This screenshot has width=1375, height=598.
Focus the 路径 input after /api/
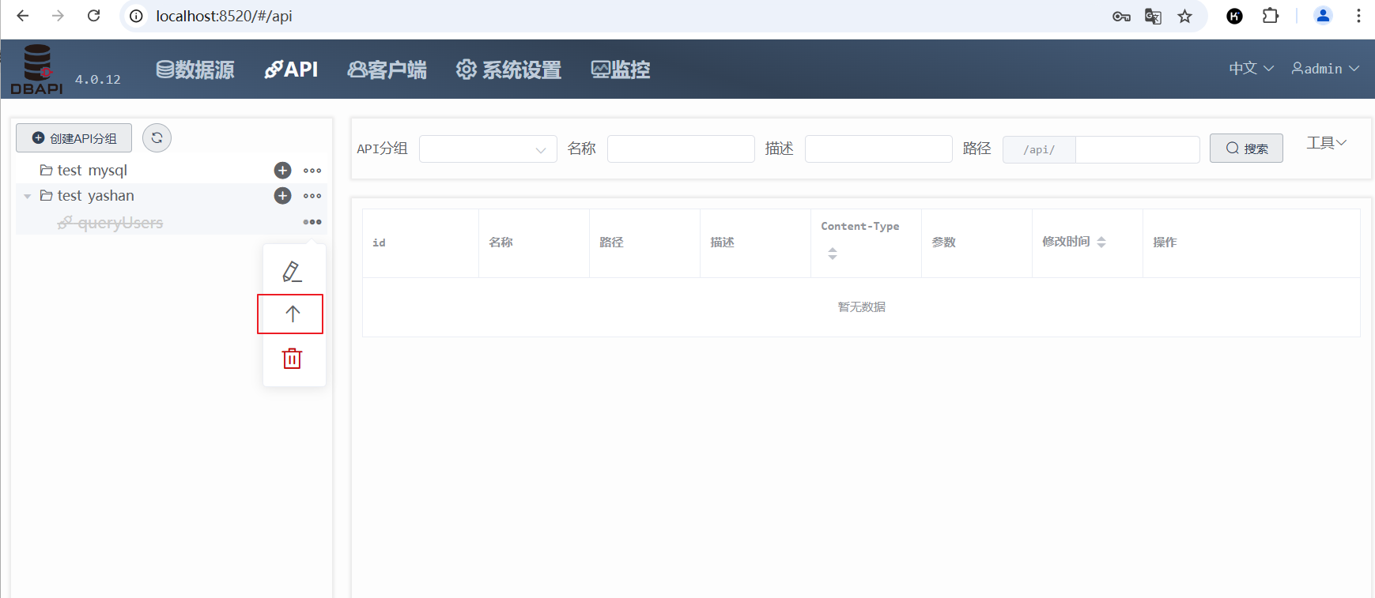point(1137,149)
